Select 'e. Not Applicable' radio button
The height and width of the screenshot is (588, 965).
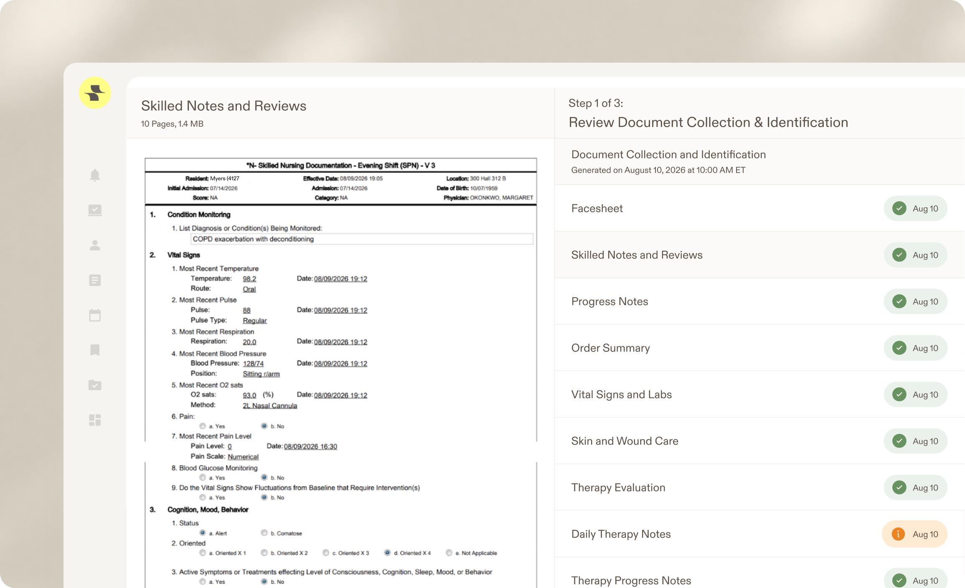(x=449, y=552)
